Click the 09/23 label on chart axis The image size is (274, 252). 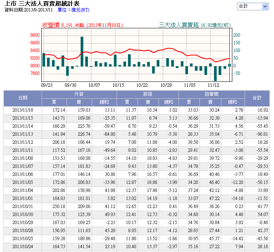[x=47, y=85]
